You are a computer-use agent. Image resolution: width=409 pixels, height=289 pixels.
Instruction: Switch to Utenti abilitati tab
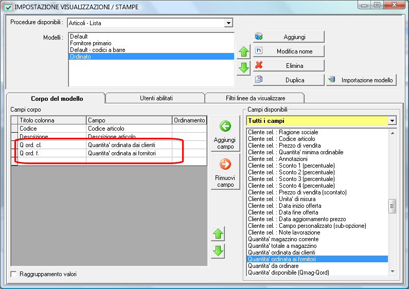tap(156, 98)
